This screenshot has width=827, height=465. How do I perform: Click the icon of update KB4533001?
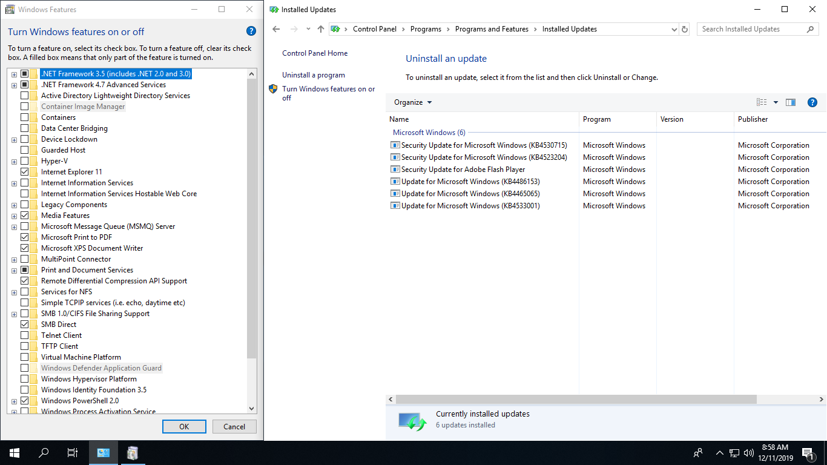tap(395, 206)
